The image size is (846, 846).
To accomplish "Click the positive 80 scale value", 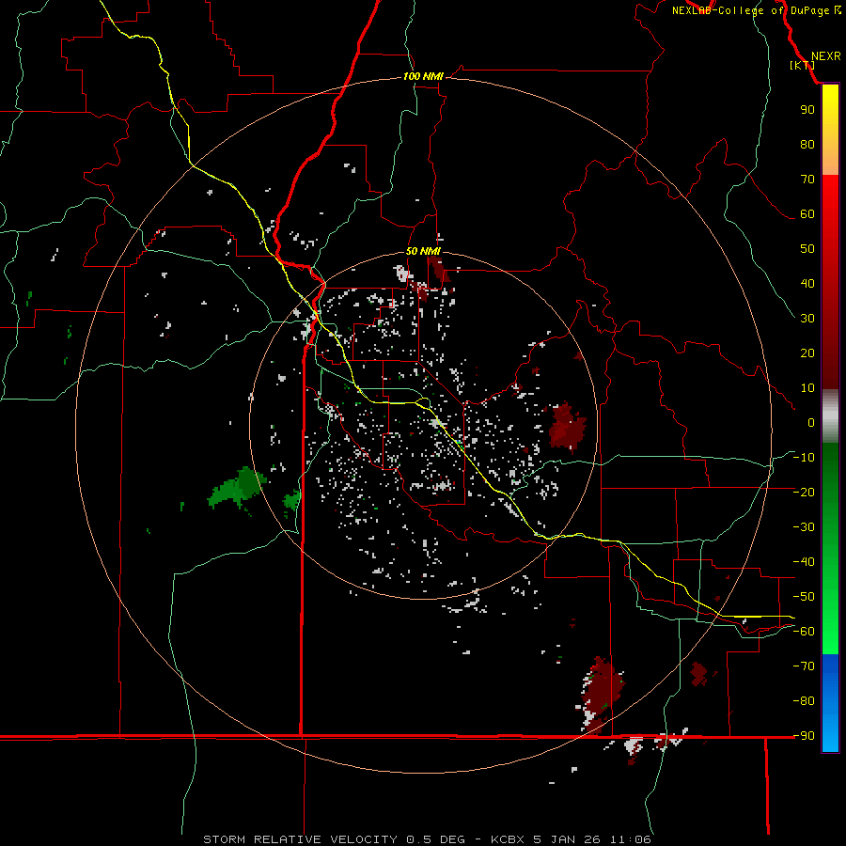I will [807, 144].
